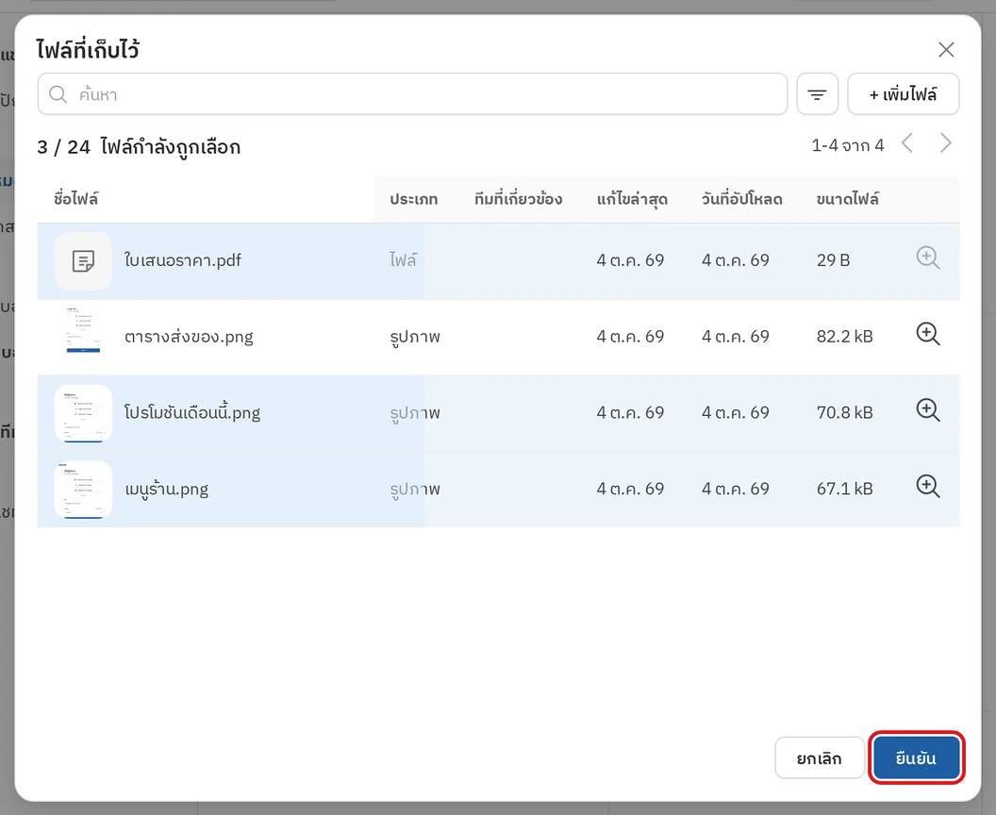
Task: Click the 29 B file size
Action: [x=834, y=260]
